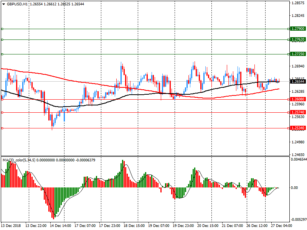Viewport: 307px width, 230px height.
Task: Click left square handle of red 1.25340 line
Action: coord(2,128)
